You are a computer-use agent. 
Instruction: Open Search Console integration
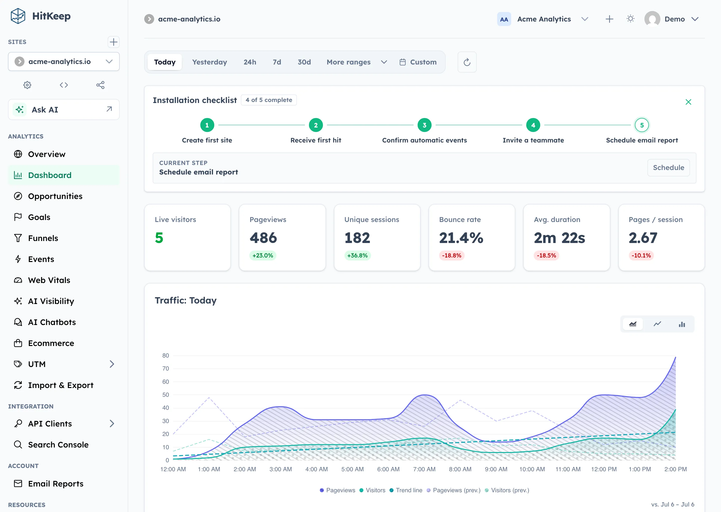pyautogui.click(x=64, y=444)
